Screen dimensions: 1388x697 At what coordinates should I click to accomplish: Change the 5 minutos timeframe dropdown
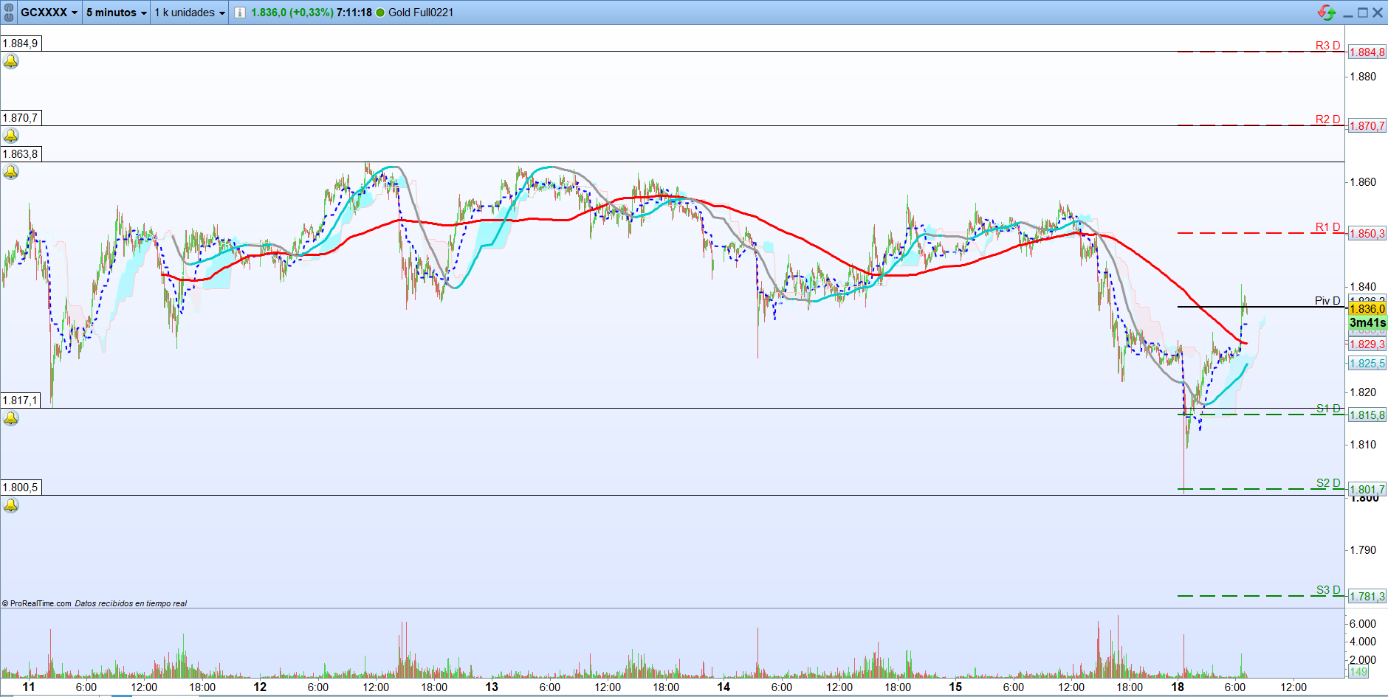[x=117, y=13]
